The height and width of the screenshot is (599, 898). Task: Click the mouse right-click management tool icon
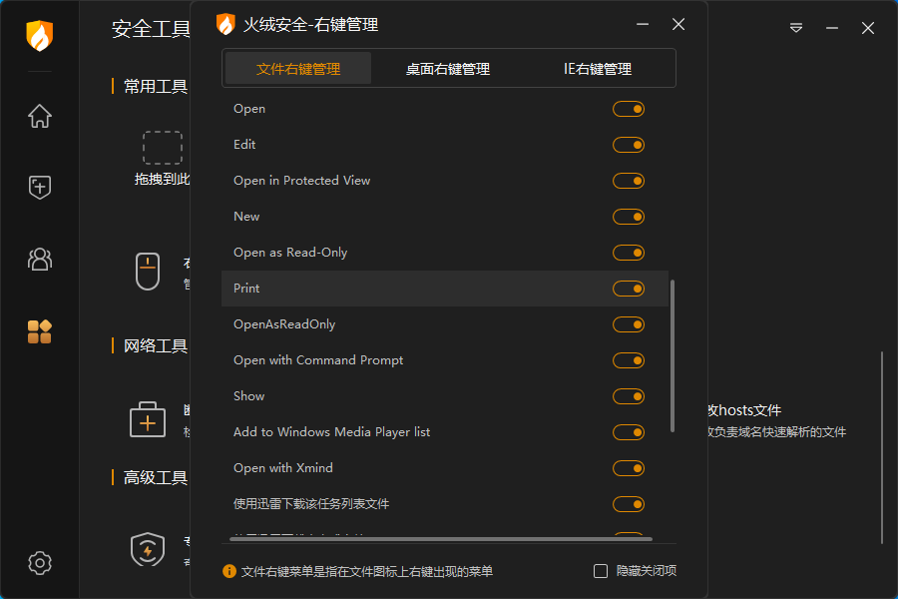point(148,272)
